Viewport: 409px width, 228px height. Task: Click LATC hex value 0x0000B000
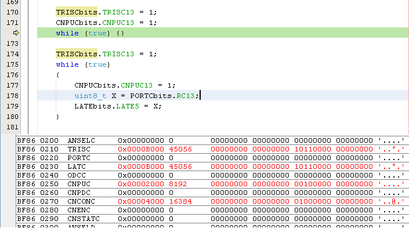(x=141, y=167)
